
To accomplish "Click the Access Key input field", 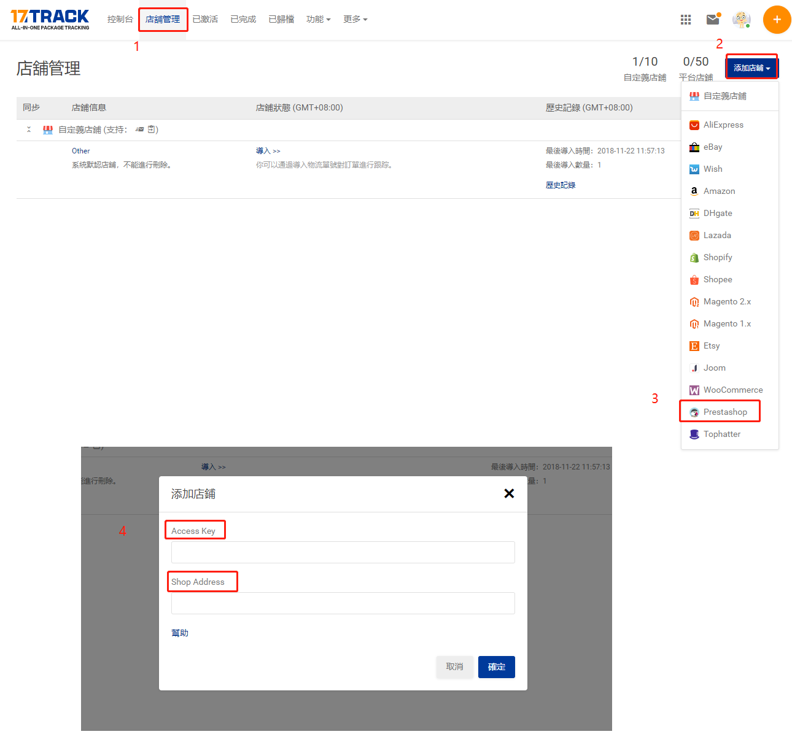I will 343,552.
